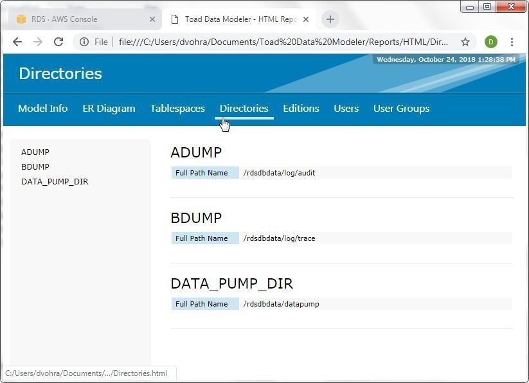Maximize the browser window

(x=487, y=6)
